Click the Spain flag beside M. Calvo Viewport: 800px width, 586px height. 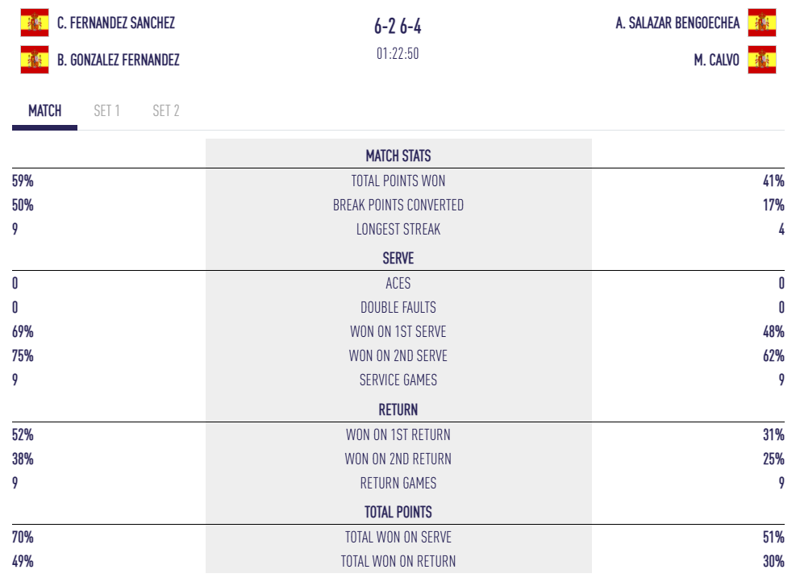[761, 60]
